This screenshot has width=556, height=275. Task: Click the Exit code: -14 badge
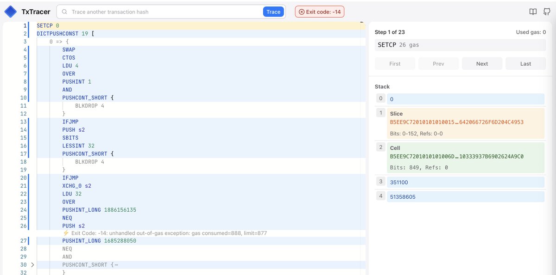320,12
